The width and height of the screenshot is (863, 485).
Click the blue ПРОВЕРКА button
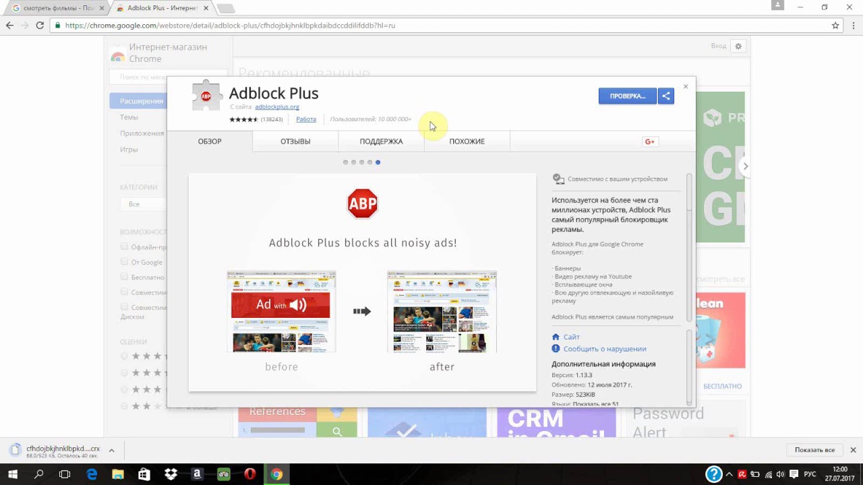coord(628,96)
